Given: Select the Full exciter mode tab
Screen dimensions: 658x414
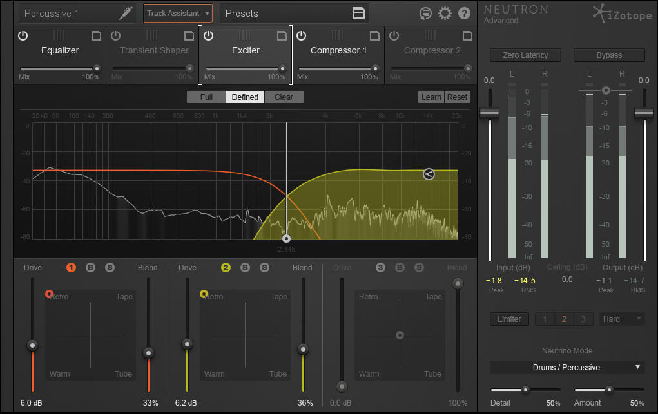Looking at the screenshot, I should 206,97.
